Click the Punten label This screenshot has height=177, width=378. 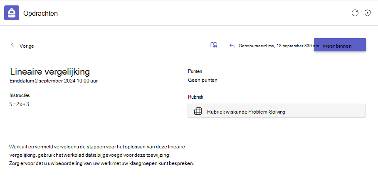(x=195, y=71)
